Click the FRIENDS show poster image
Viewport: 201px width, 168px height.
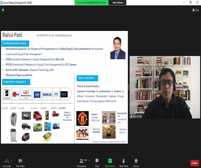[82, 133]
